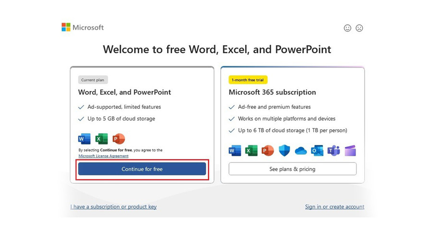Click the OneDrive cloud icon
432x241 pixels.
coord(300,151)
